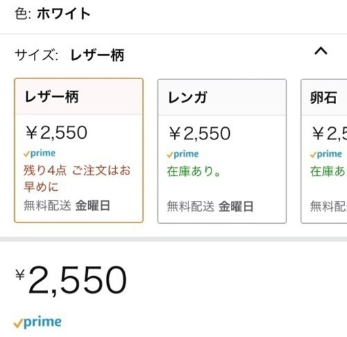Screen dimensions: 347x337
Task: Open the 色: ホワイト color selector row
Action: click(173, 14)
